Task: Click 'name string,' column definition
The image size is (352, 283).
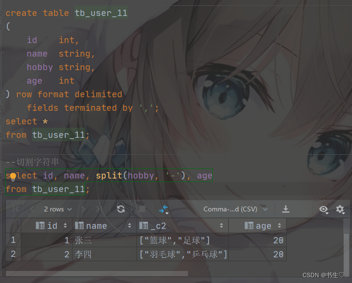Action: tap(60, 54)
